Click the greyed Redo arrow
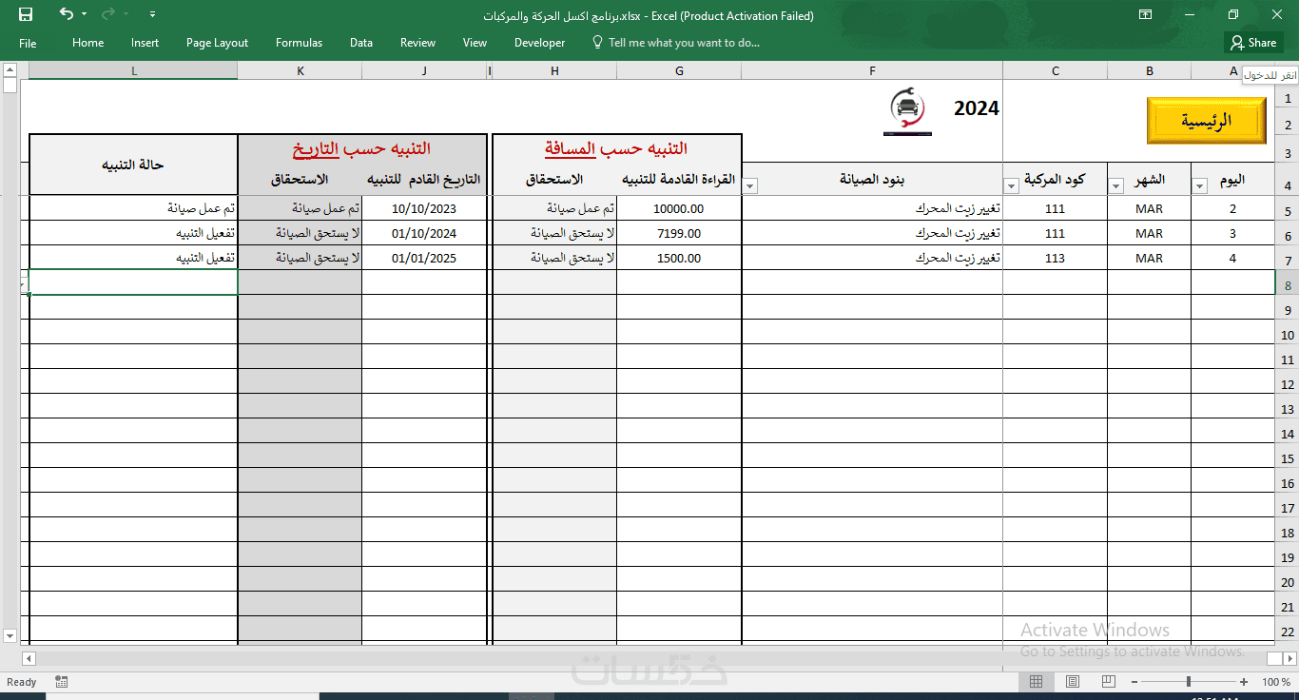This screenshot has width=1299, height=700. [x=107, y=14]
